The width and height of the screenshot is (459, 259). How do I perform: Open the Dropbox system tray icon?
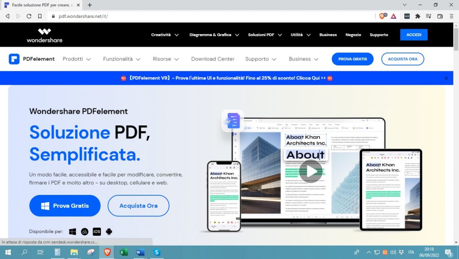click(401, 252)
